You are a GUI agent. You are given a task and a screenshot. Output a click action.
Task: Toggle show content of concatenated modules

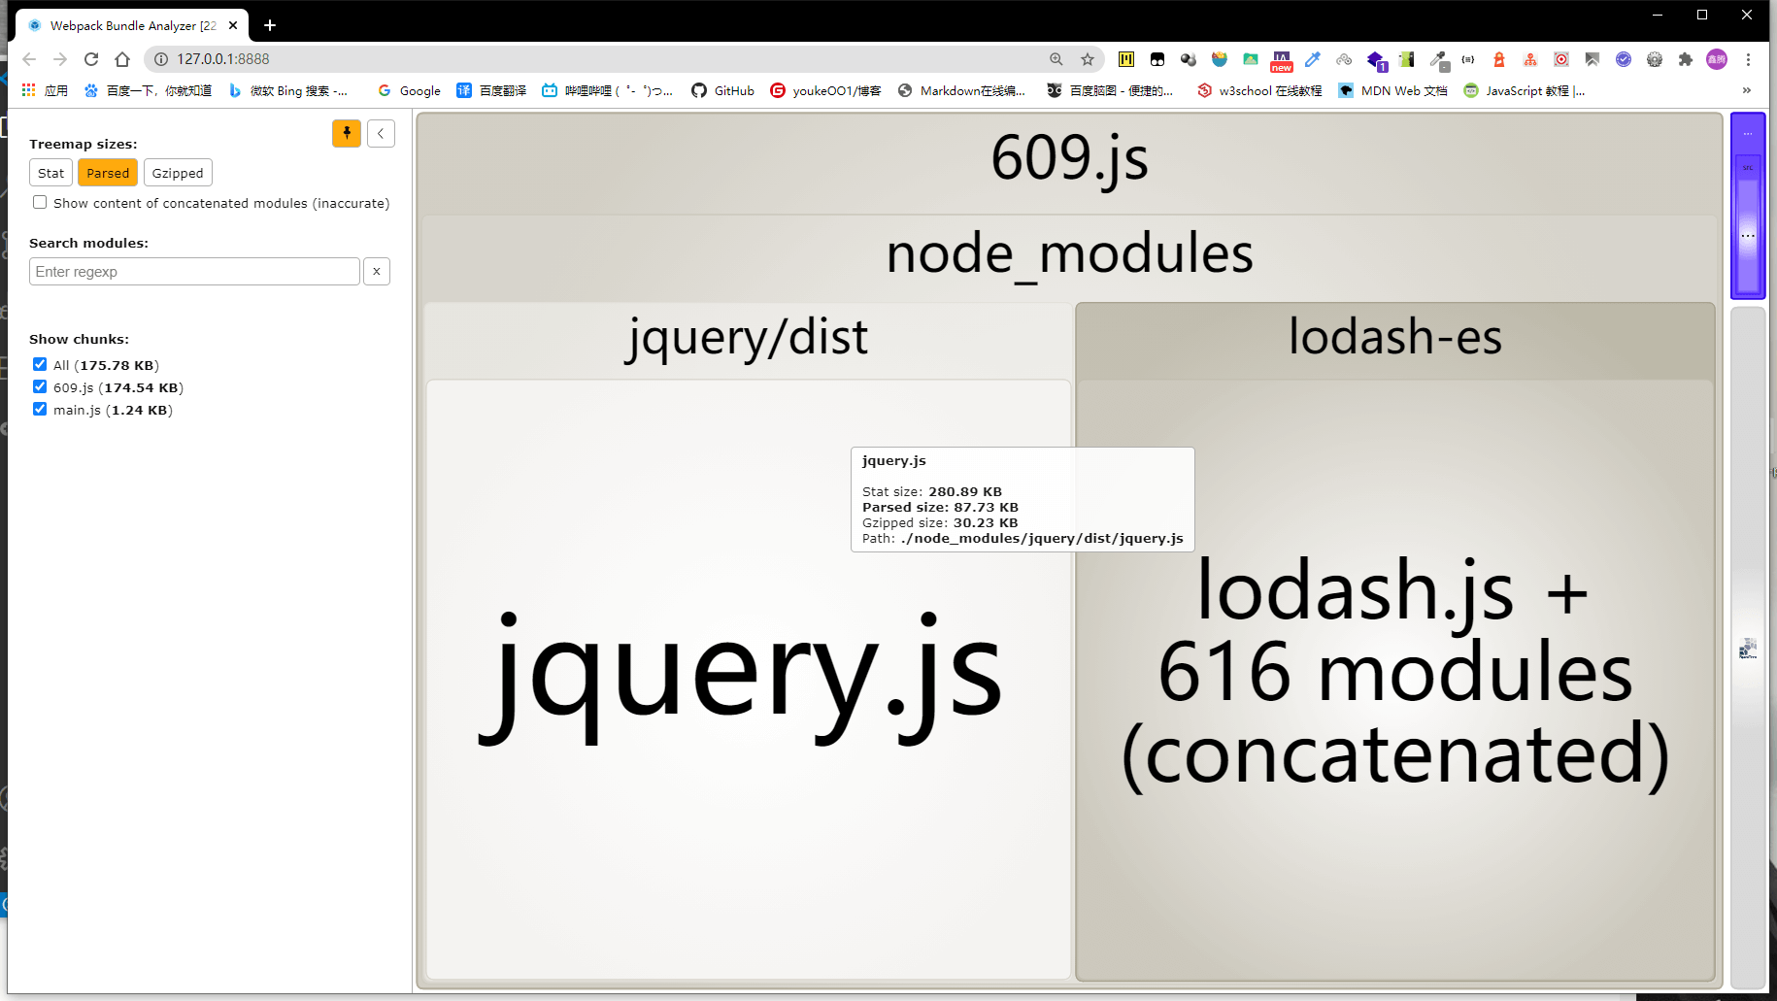point(40,202)
